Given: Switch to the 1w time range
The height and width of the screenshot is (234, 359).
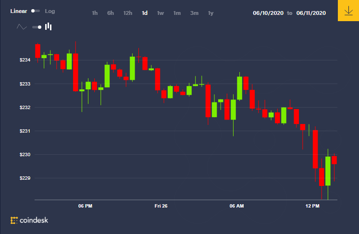Looking at the screenshot, I should pos(161,13).
